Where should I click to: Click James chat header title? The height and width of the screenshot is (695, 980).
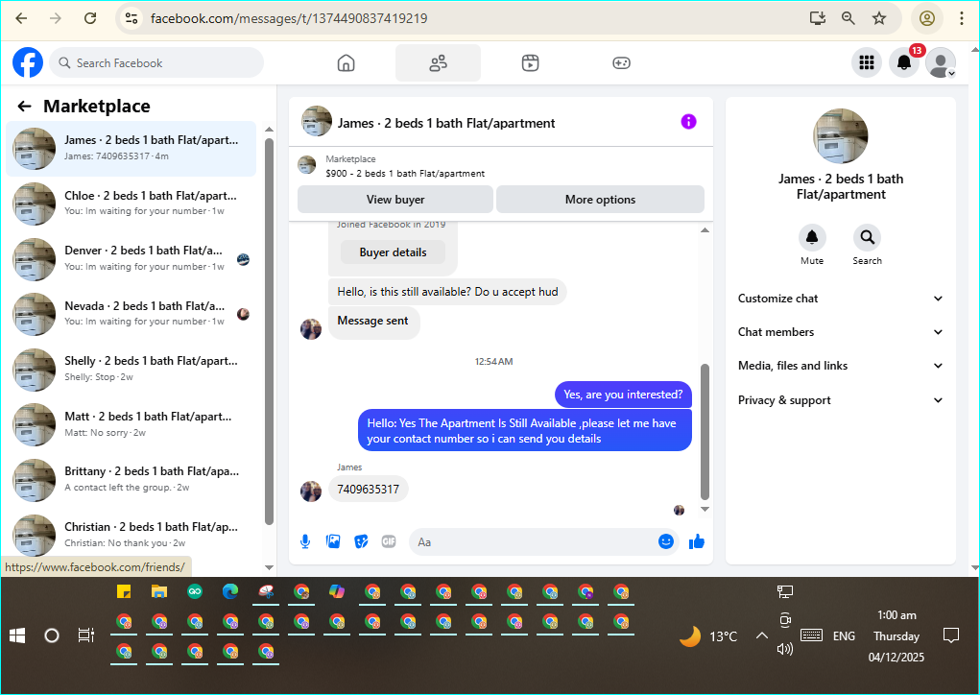(446, 123)
